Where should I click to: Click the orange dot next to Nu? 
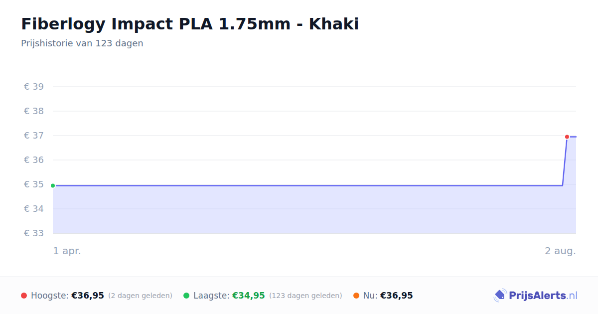tap(356, 296)
